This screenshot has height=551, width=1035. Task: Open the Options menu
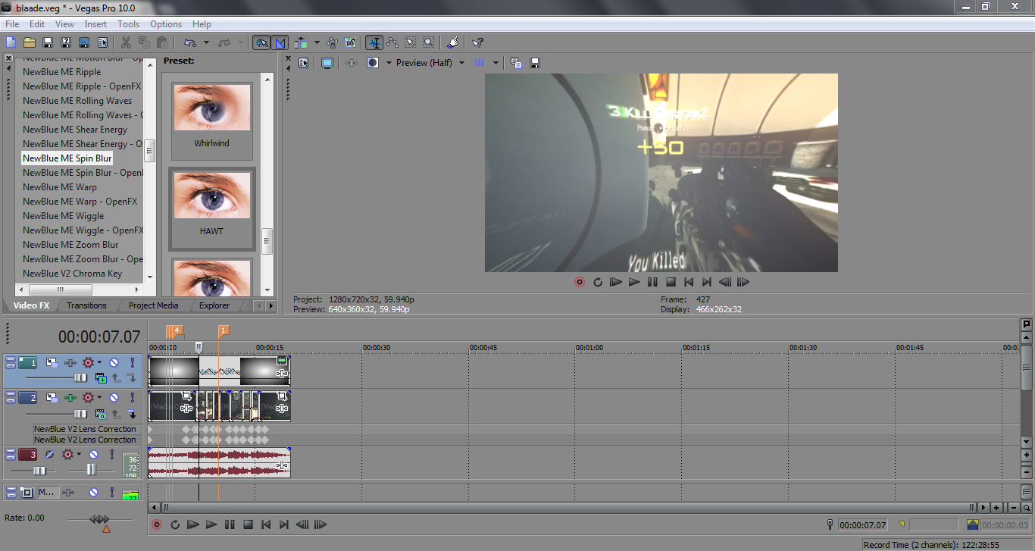(x=166, y=24)
